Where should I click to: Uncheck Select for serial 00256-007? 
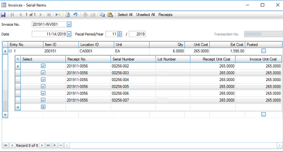pos(43,100)
